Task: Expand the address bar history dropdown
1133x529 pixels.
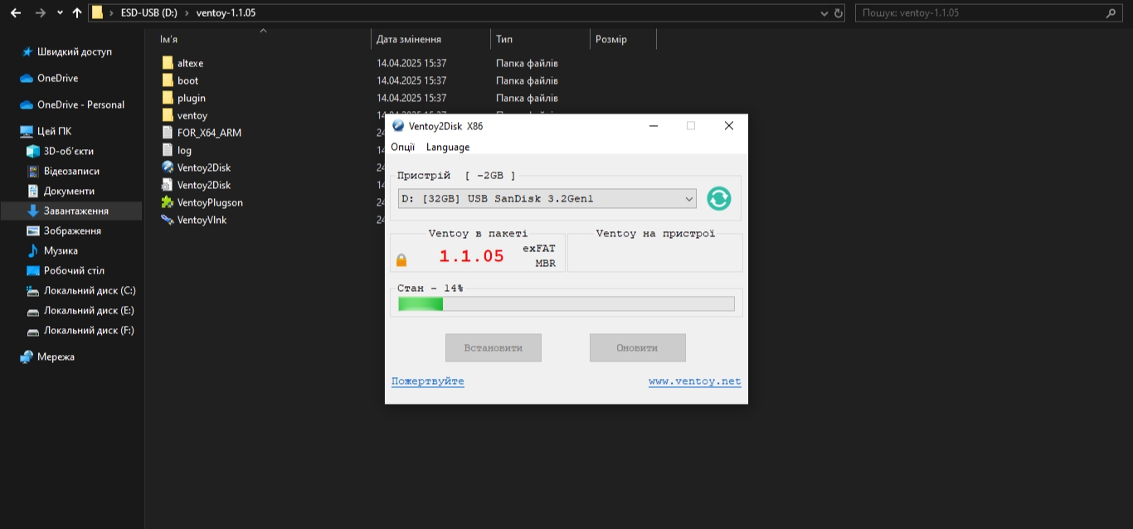Action: pyautogui.click(x=824, y=13)
